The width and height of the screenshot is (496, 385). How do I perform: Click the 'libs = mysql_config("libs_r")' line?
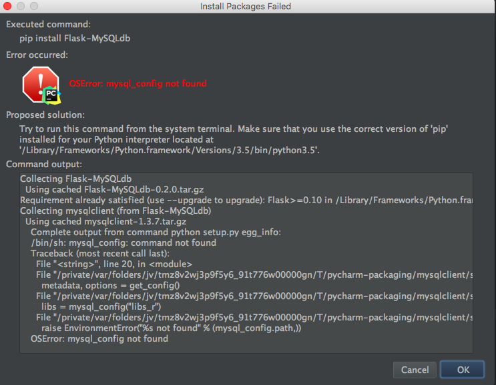pos(101,307)
